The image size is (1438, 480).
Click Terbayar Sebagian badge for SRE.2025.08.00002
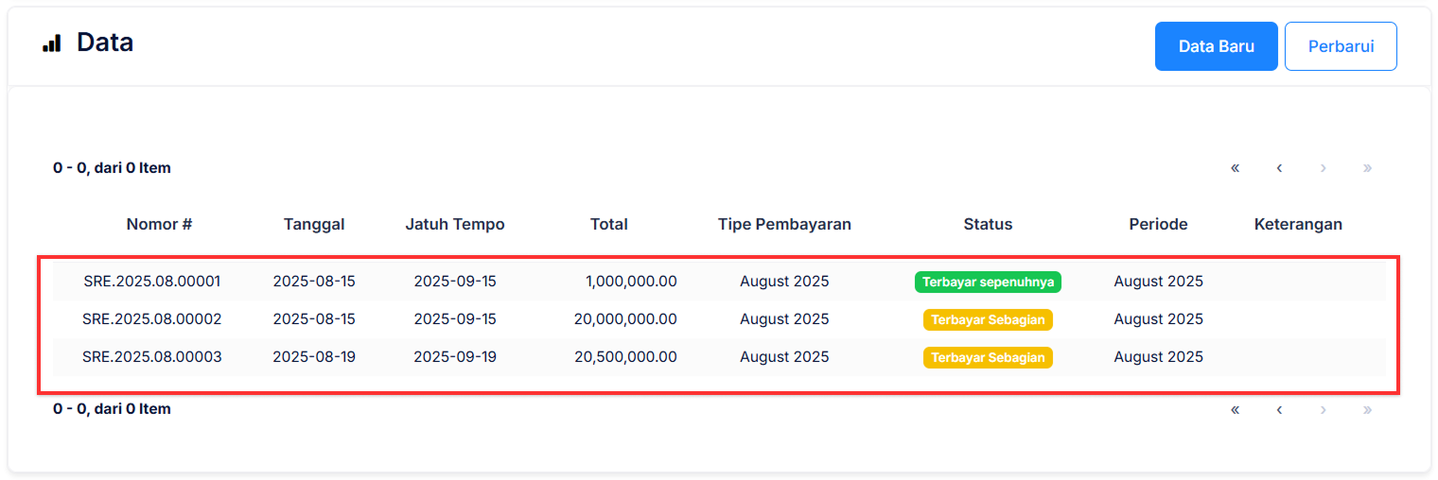point(988,319)
